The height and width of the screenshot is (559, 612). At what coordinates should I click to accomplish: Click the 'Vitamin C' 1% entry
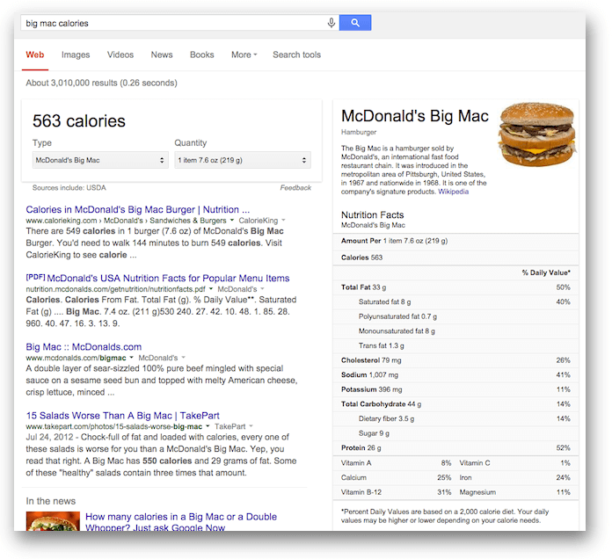[514, 463]
